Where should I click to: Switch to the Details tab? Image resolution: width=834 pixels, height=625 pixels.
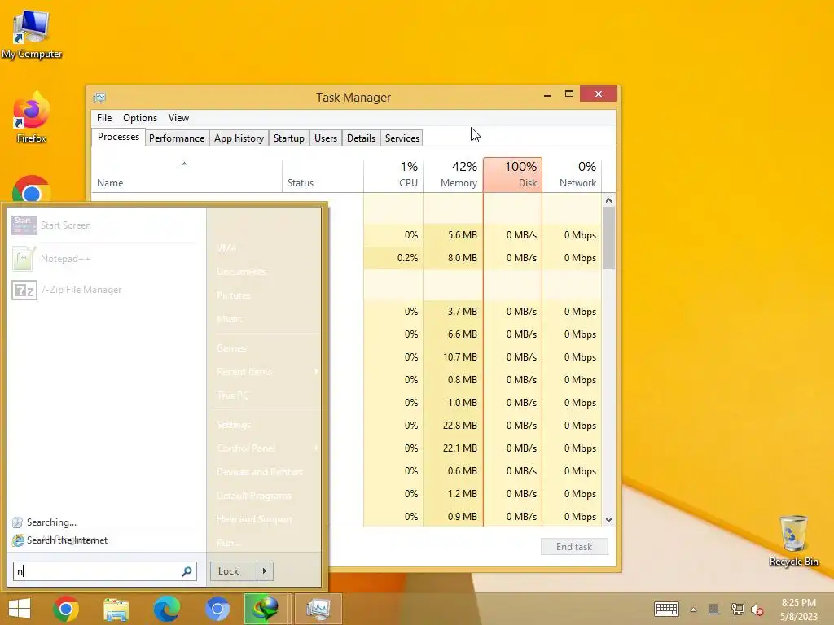[x=361, y=138]
